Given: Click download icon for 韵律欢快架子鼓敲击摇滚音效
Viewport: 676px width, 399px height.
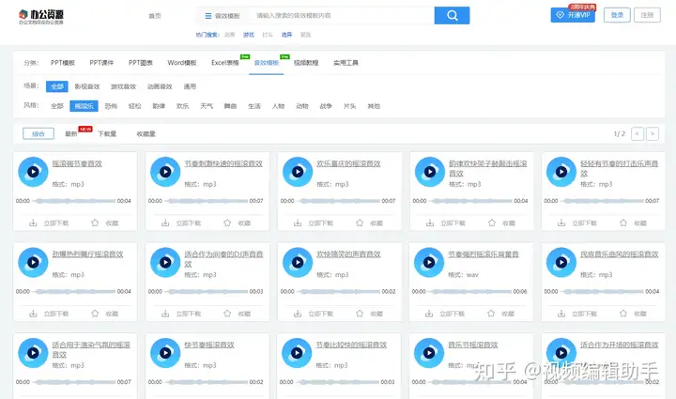Looking at the screenshot, I should click(430, 223).
